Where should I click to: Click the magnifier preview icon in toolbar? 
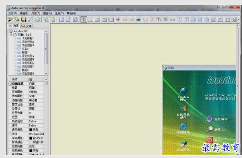click(x=30, y=20)
